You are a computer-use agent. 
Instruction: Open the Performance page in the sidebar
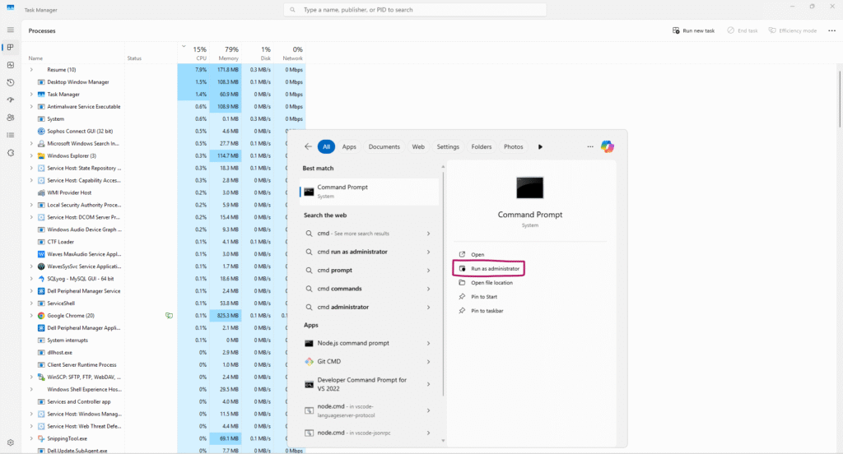11,65
